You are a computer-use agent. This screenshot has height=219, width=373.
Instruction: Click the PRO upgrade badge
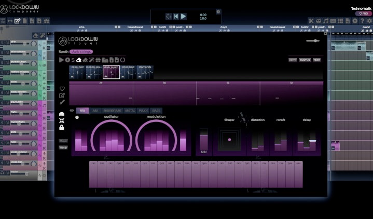pos(363,13)
